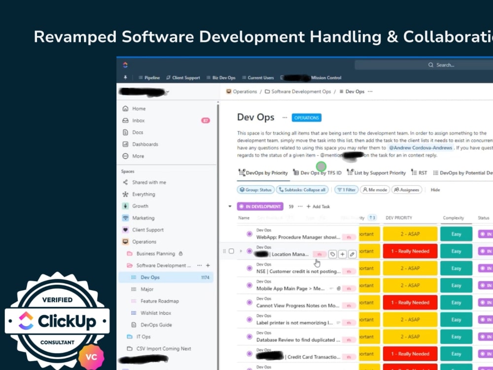This screenshot has height=370, width=493.
Task: Switch to RST view tab
Action: 419,173
